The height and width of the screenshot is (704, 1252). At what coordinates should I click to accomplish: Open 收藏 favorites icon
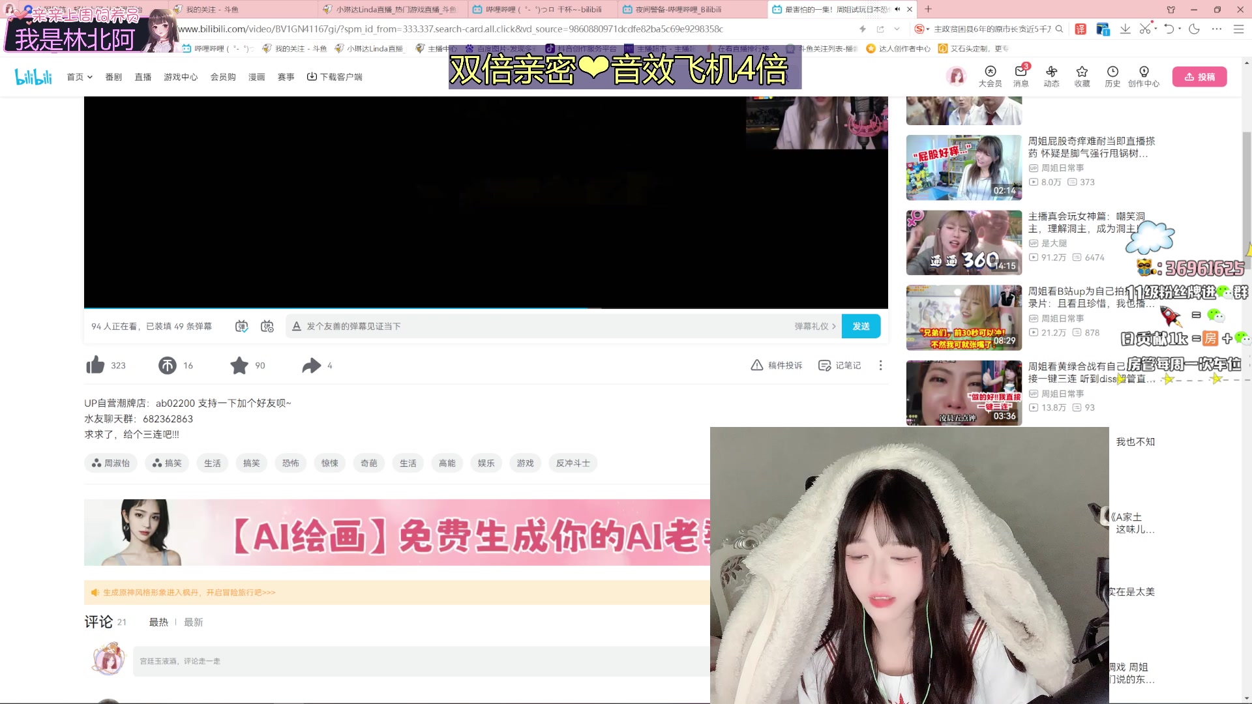(1082, 76)
